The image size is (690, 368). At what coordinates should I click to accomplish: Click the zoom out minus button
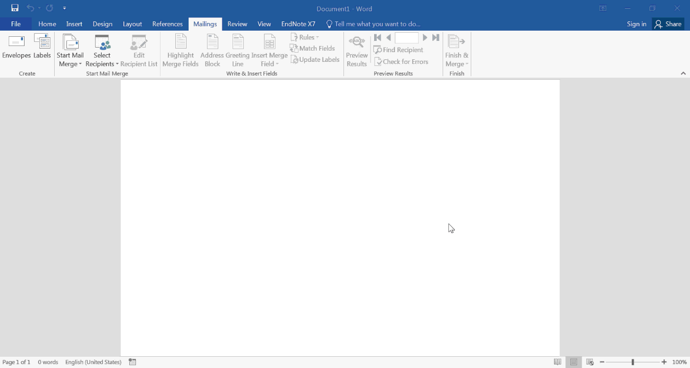(x=602, y=362)
